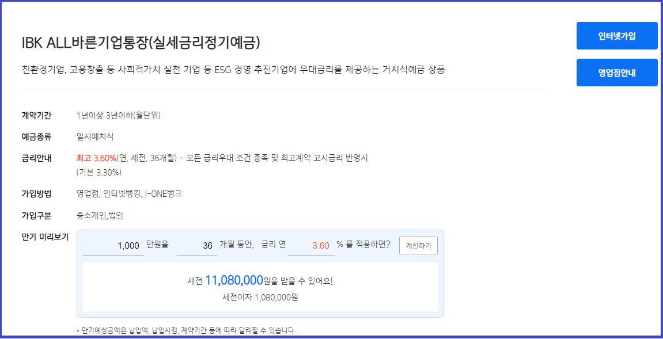
Task: Focus the 만원 deposit amount field
Action: (x=113, y=246)
